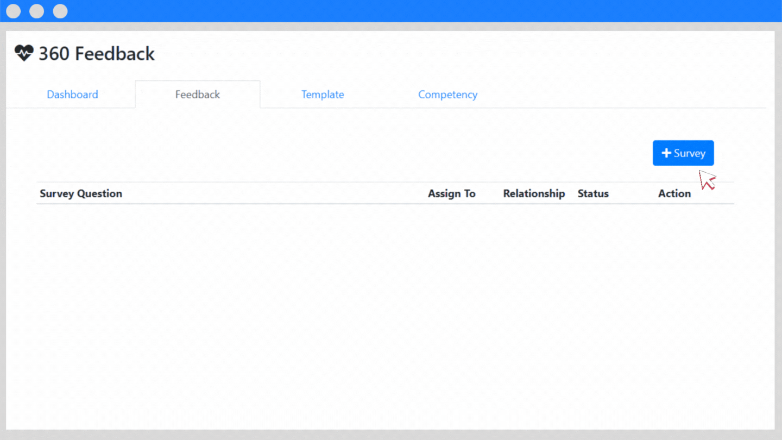Open the Dashboard tab
The image size is (782, 440).
click(72, 95)
